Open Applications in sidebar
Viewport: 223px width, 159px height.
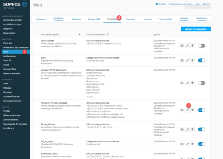tap(10, 56)
